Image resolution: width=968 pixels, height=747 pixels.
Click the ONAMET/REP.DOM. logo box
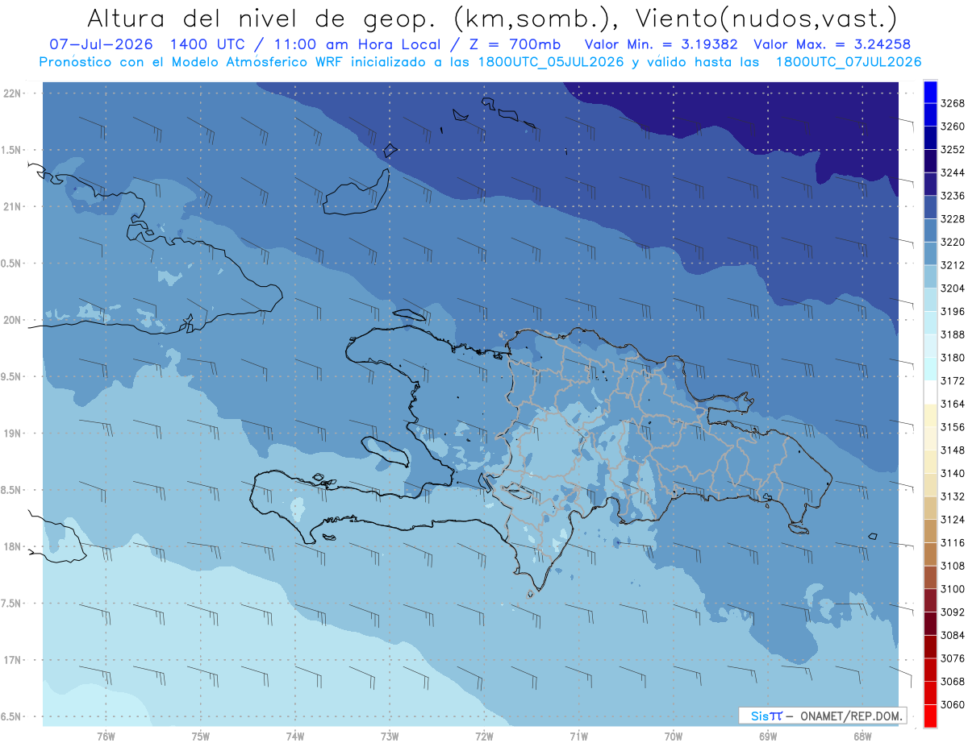point(822,716)
